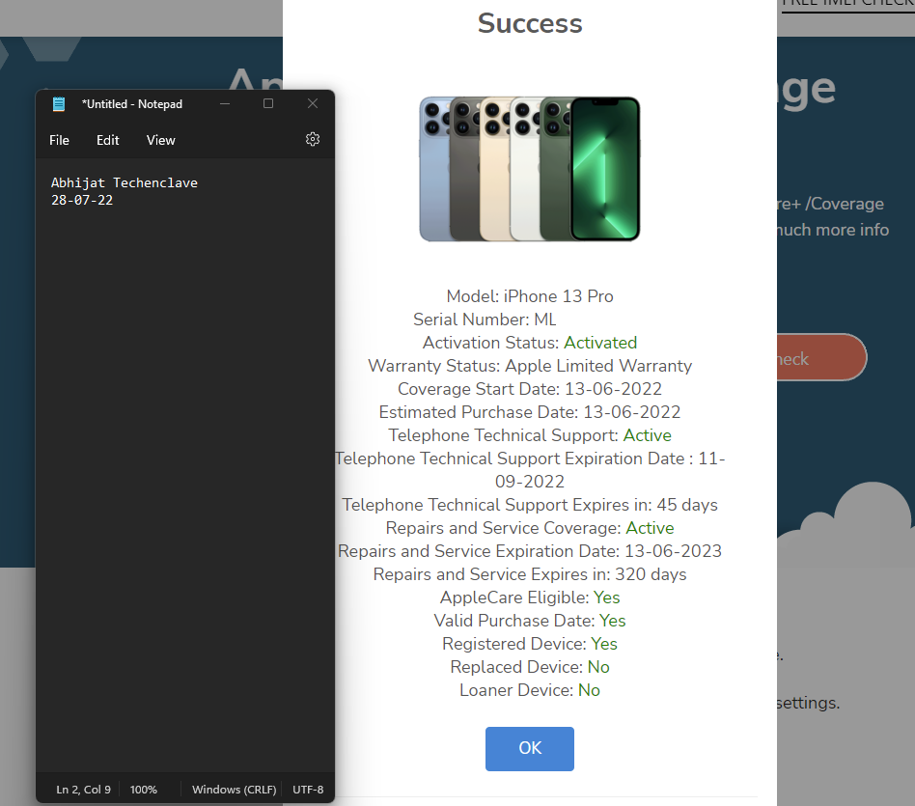
Task: Open the File menu in Notepad
Action: click(59, 140)
